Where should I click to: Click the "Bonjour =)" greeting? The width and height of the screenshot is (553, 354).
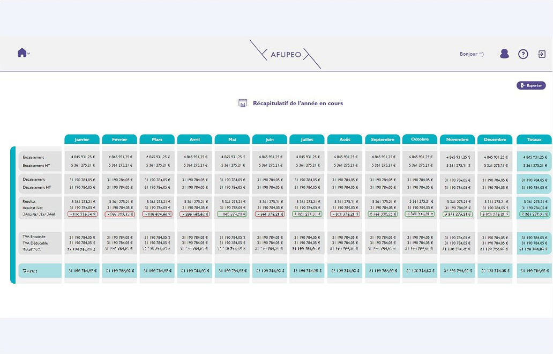472,54
